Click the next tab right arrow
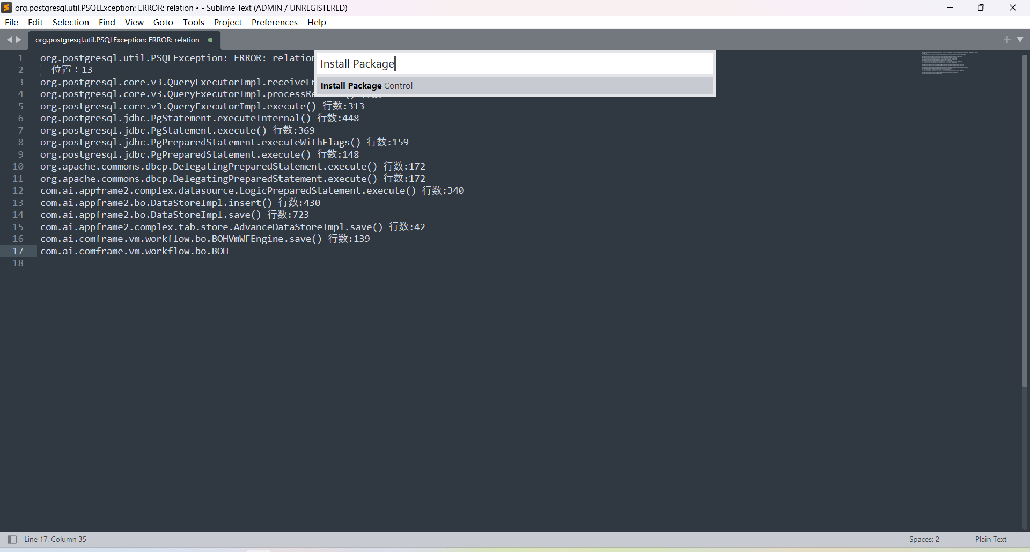1030x552 pixels. pyautogui.click(x=19, y=40)
